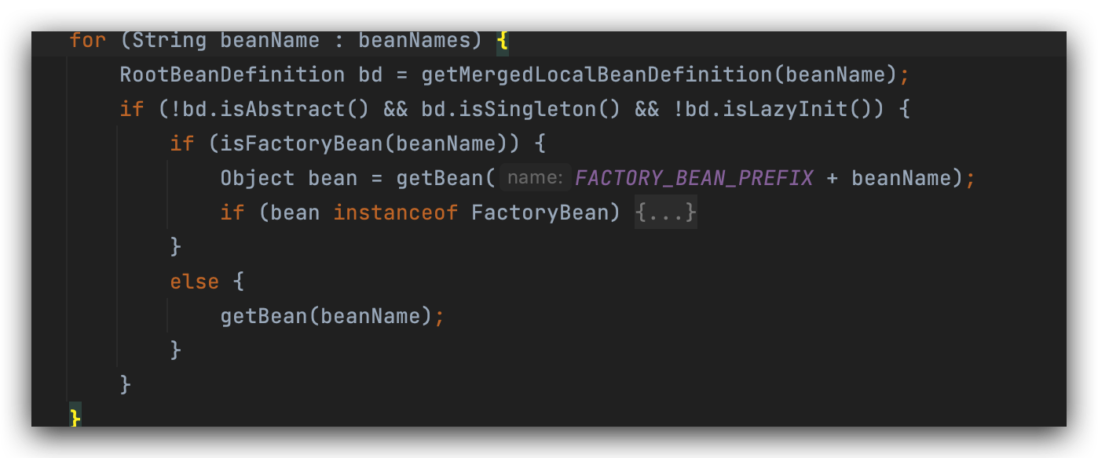
Task: Click the highlighted closing brace at bottom
Action: coord(75,416)
